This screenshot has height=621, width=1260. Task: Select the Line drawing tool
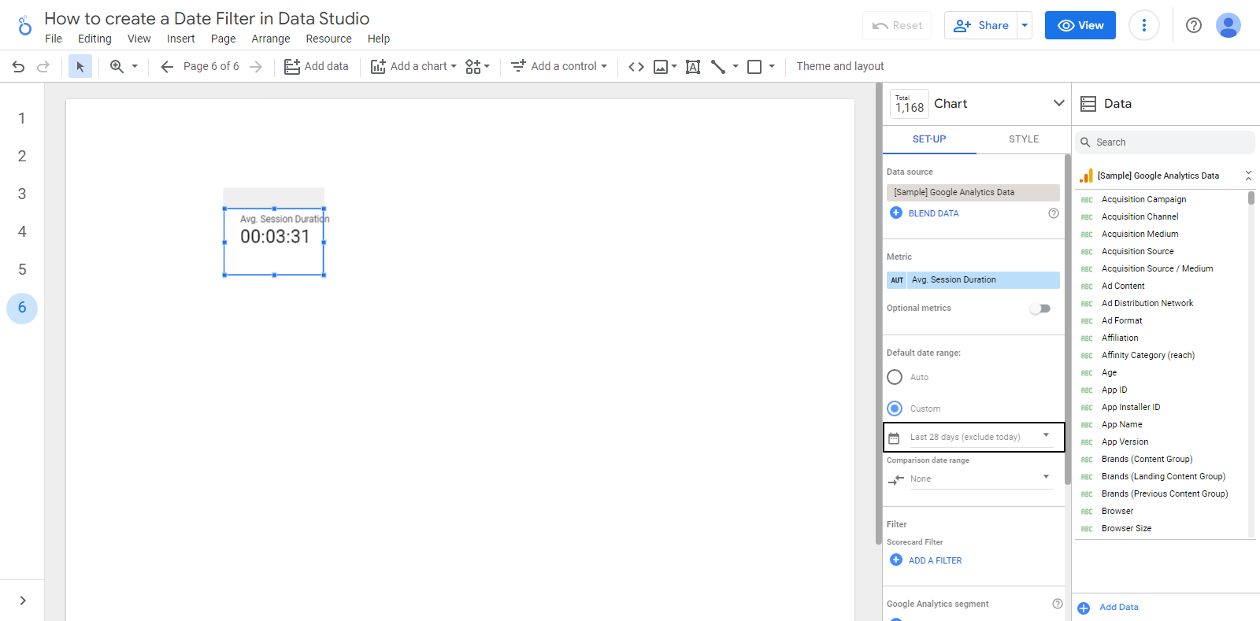coord(718,67)
